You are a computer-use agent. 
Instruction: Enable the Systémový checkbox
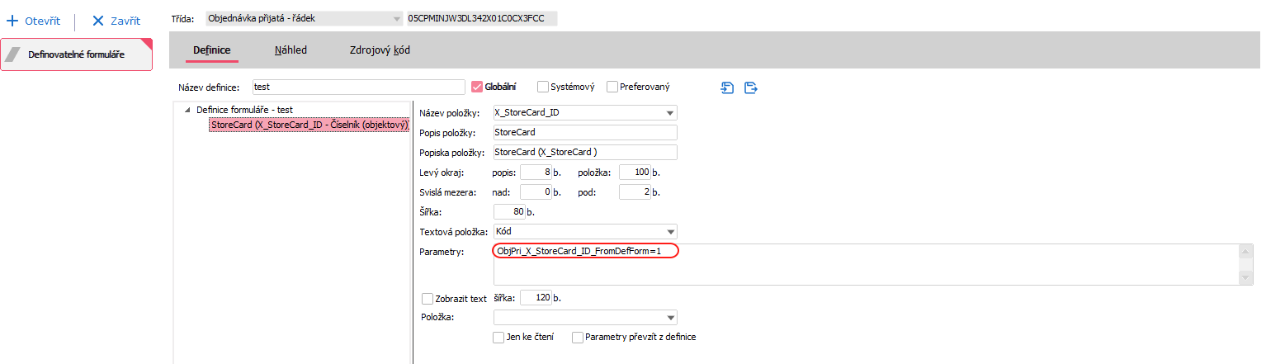pos(543,87)
